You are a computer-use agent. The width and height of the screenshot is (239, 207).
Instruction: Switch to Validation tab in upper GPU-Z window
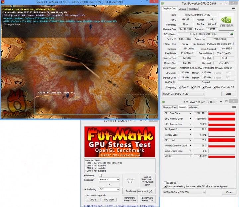click(x=193, y=9)
